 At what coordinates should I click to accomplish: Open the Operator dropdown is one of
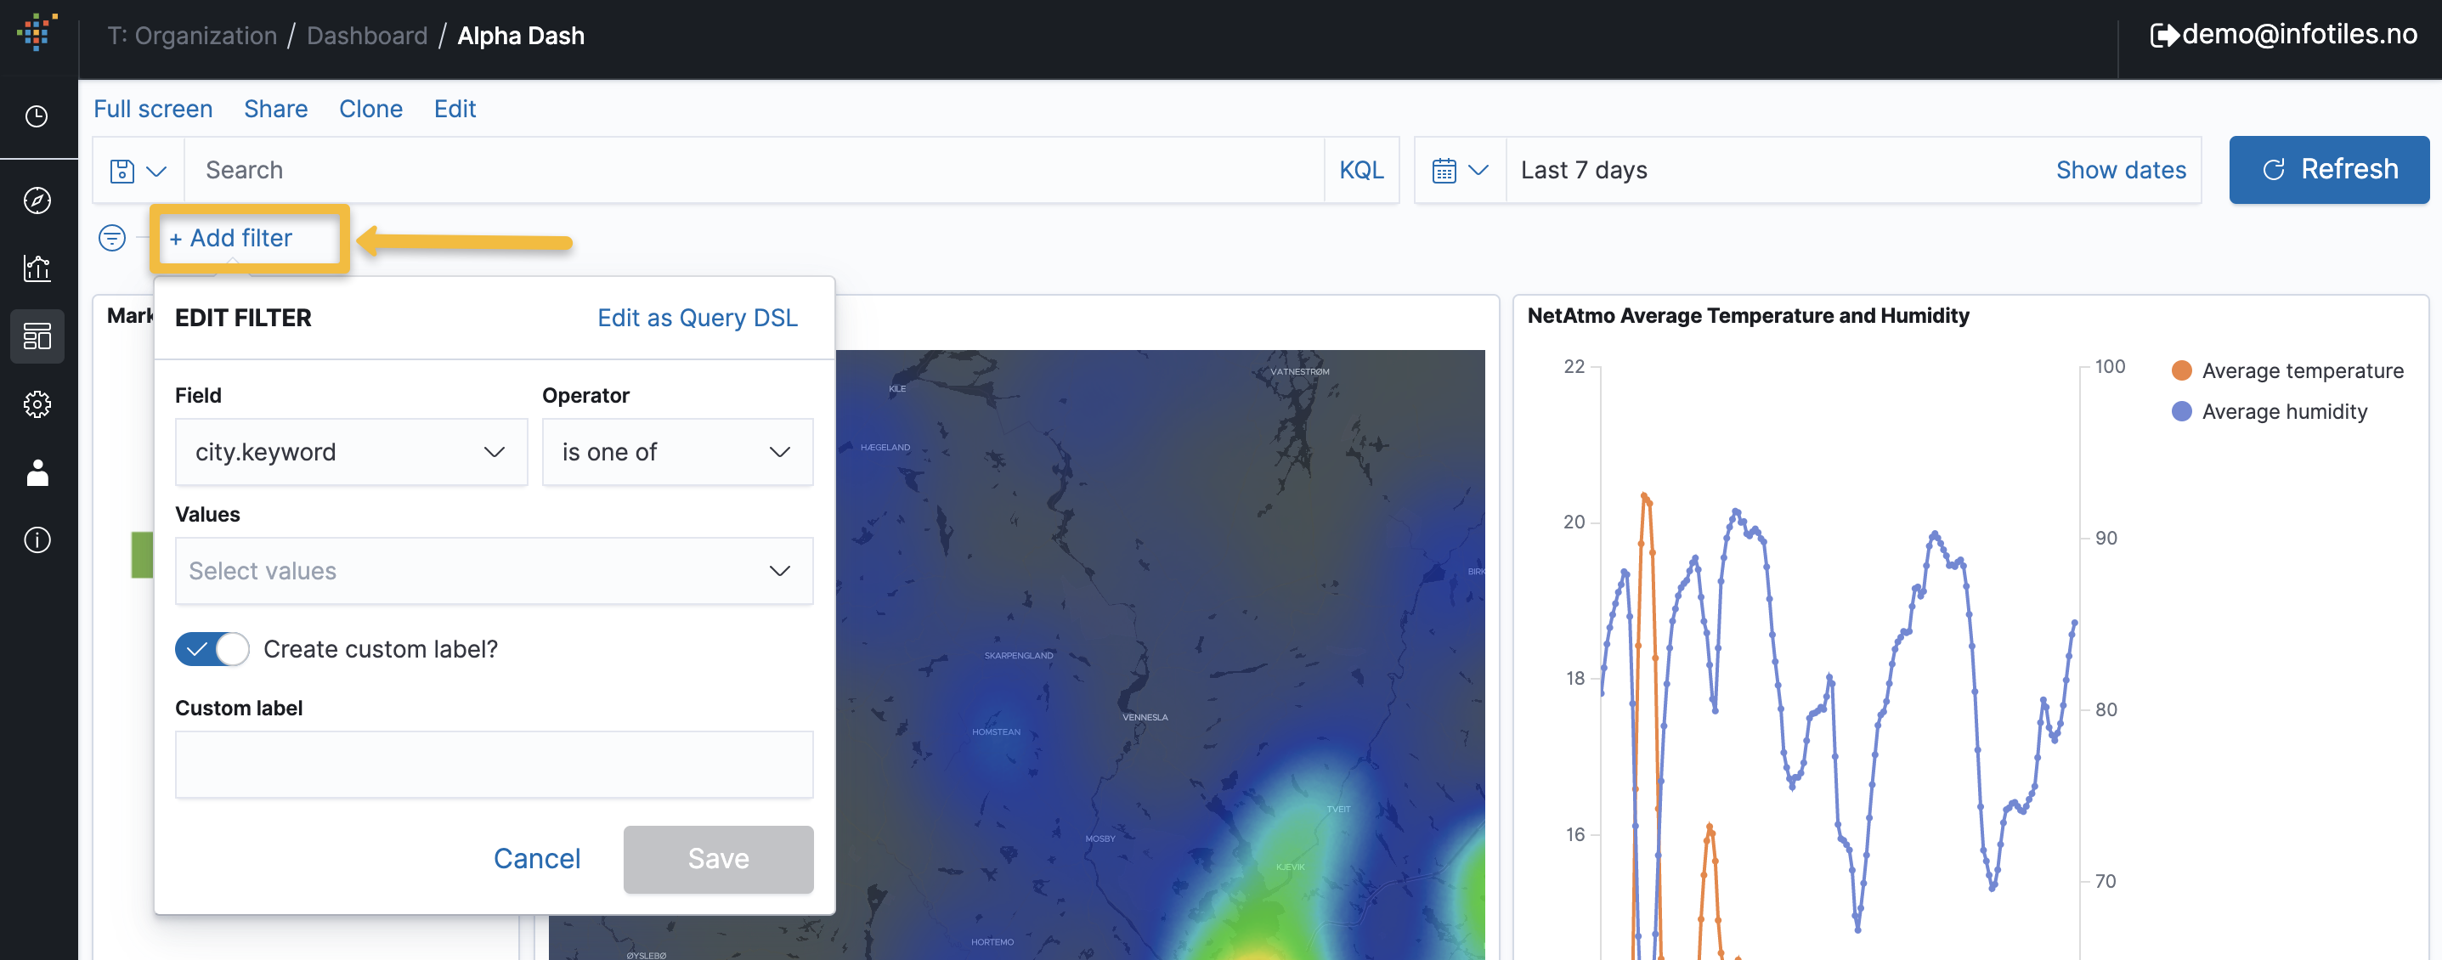point(677,452)
